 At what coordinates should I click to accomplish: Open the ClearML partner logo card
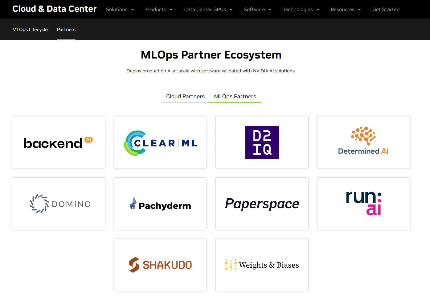pyautogui.click(x=160, y=142)
